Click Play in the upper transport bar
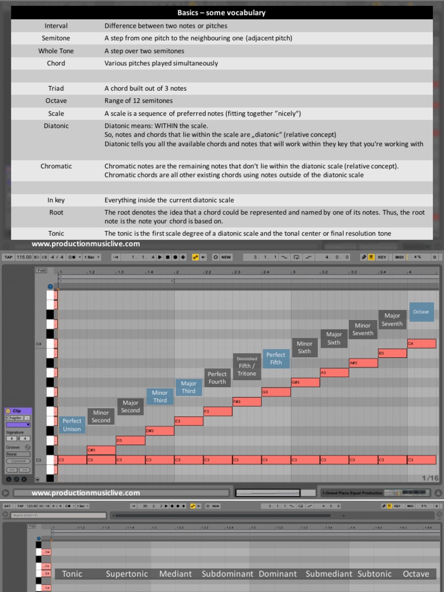The image size is (444, 592). click(160, 257)
